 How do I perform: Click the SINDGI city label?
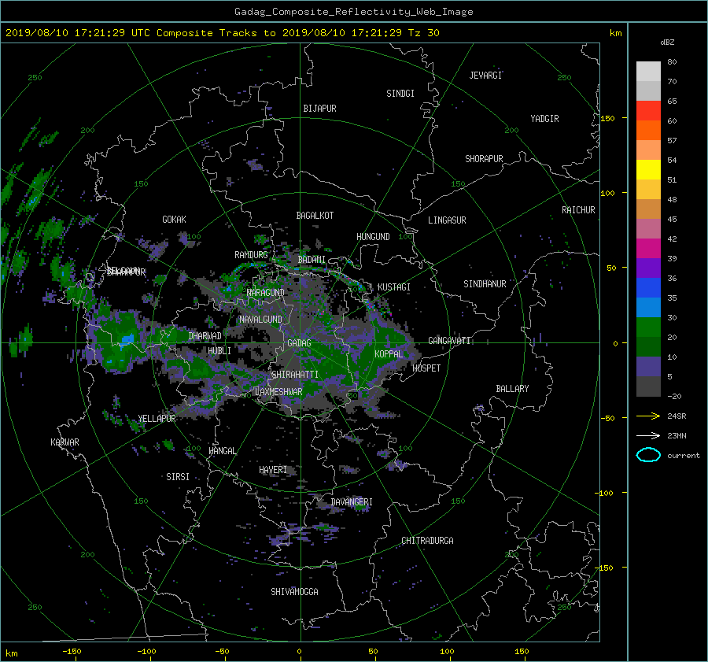point(400,94)
